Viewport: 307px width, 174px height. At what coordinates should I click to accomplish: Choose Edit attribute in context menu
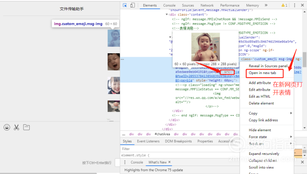click(260, 90)
